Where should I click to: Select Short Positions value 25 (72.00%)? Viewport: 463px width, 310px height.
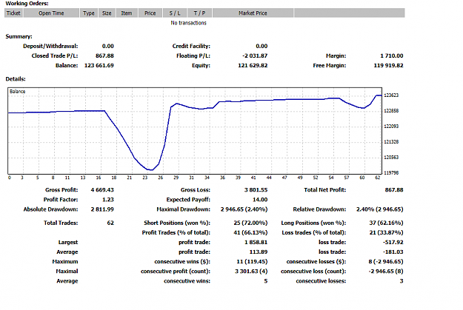coord(250,223)
